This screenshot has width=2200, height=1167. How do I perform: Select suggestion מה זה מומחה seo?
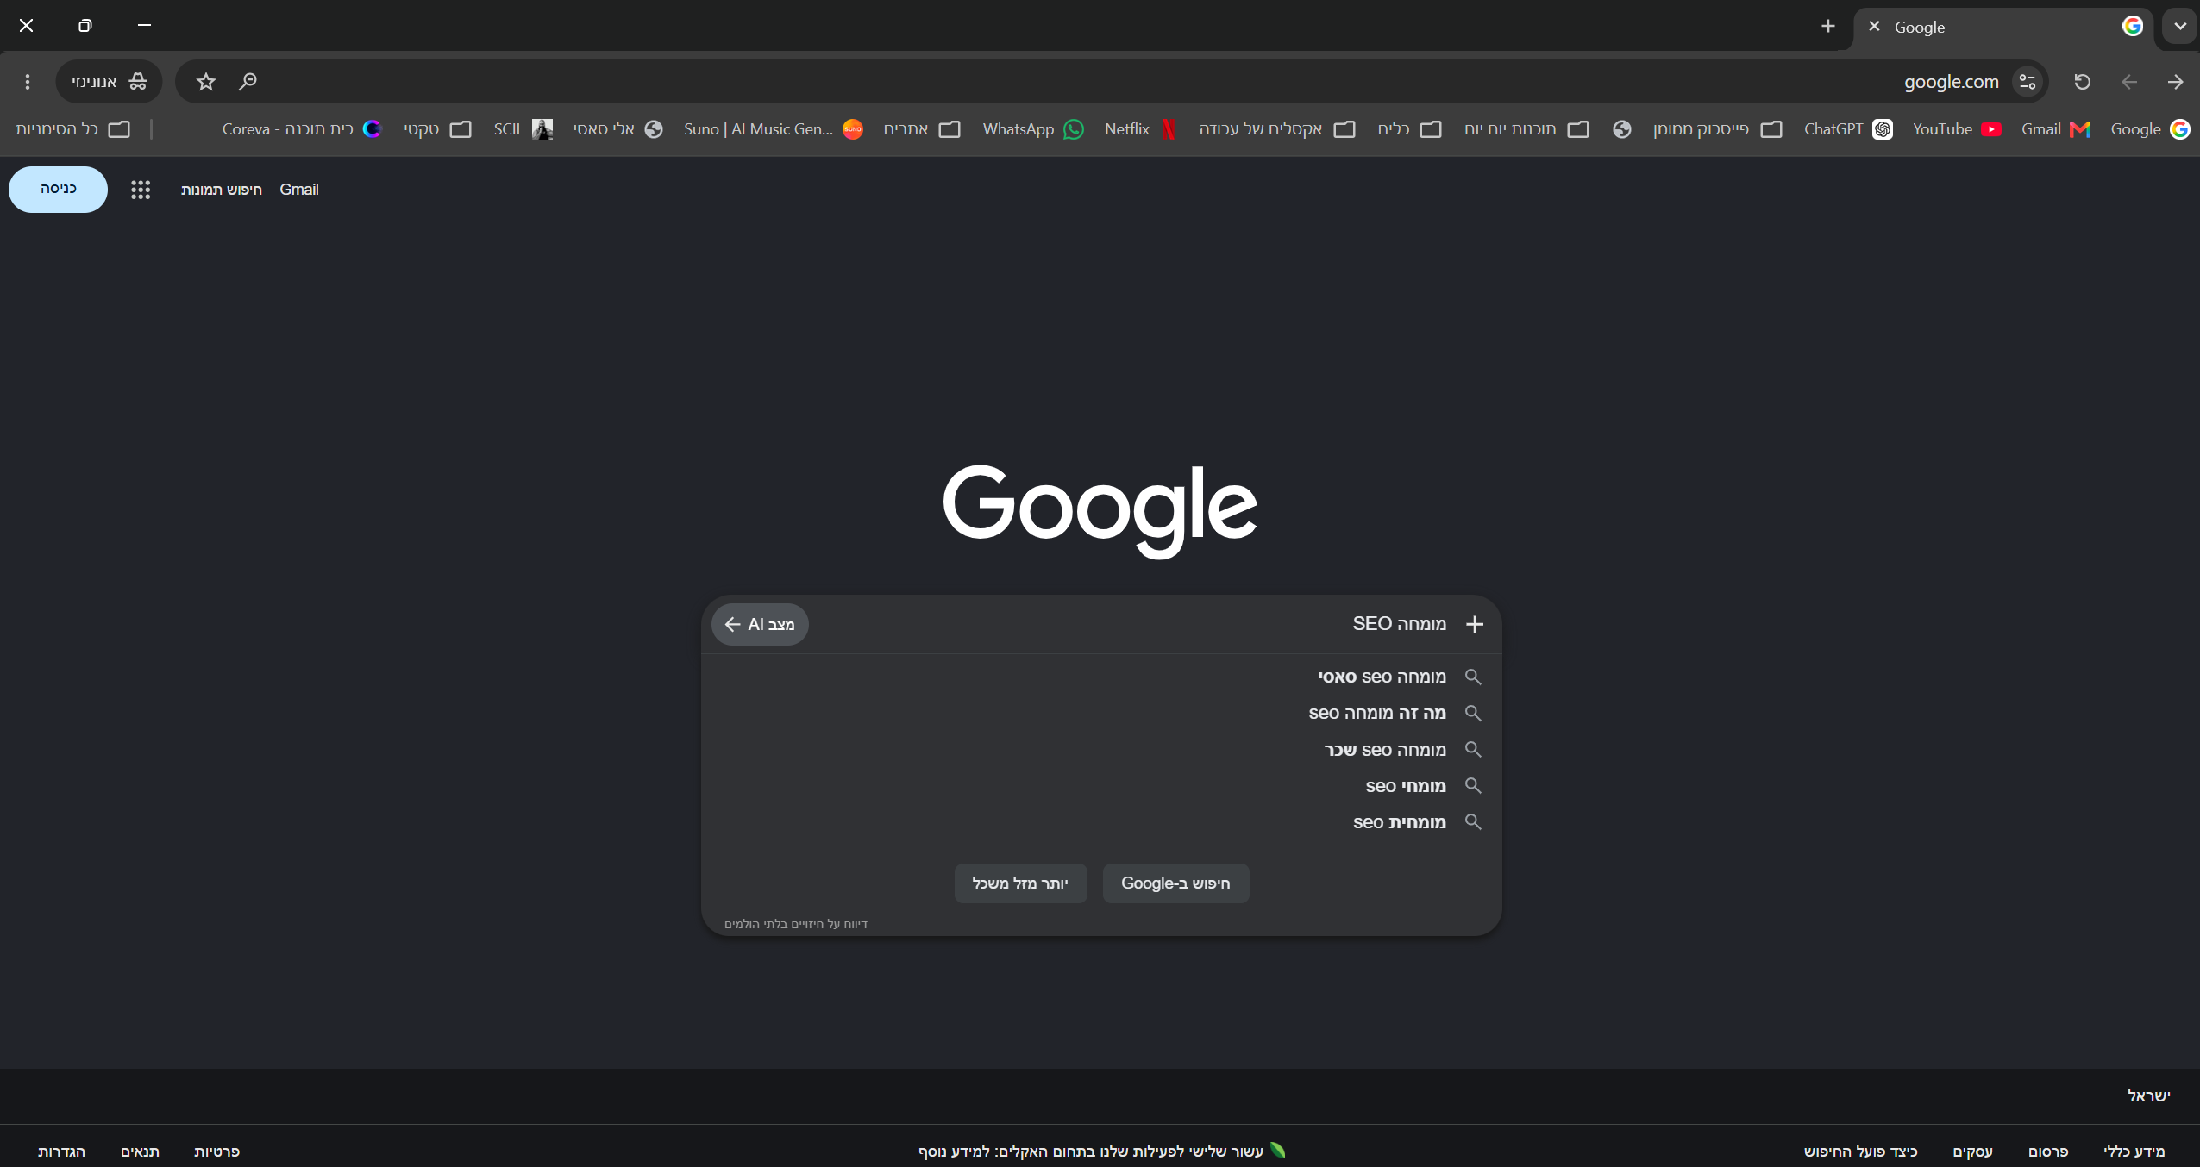[1101, 713]
